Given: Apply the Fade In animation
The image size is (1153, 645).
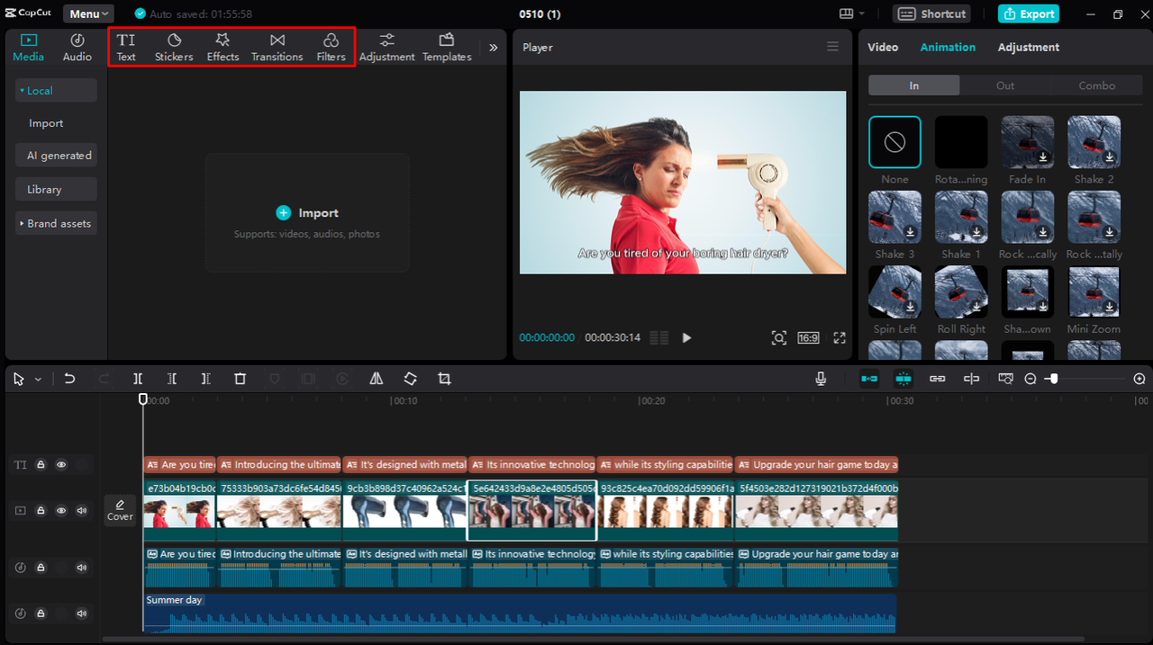Looking at the screenshot, I should tap(1028, 142).
